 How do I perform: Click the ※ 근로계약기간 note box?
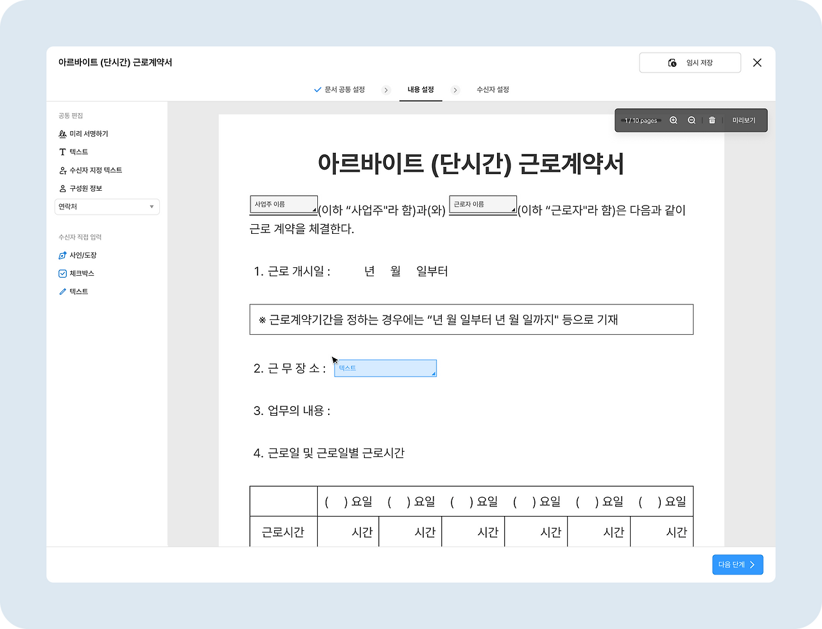click(x=471, y=319)
